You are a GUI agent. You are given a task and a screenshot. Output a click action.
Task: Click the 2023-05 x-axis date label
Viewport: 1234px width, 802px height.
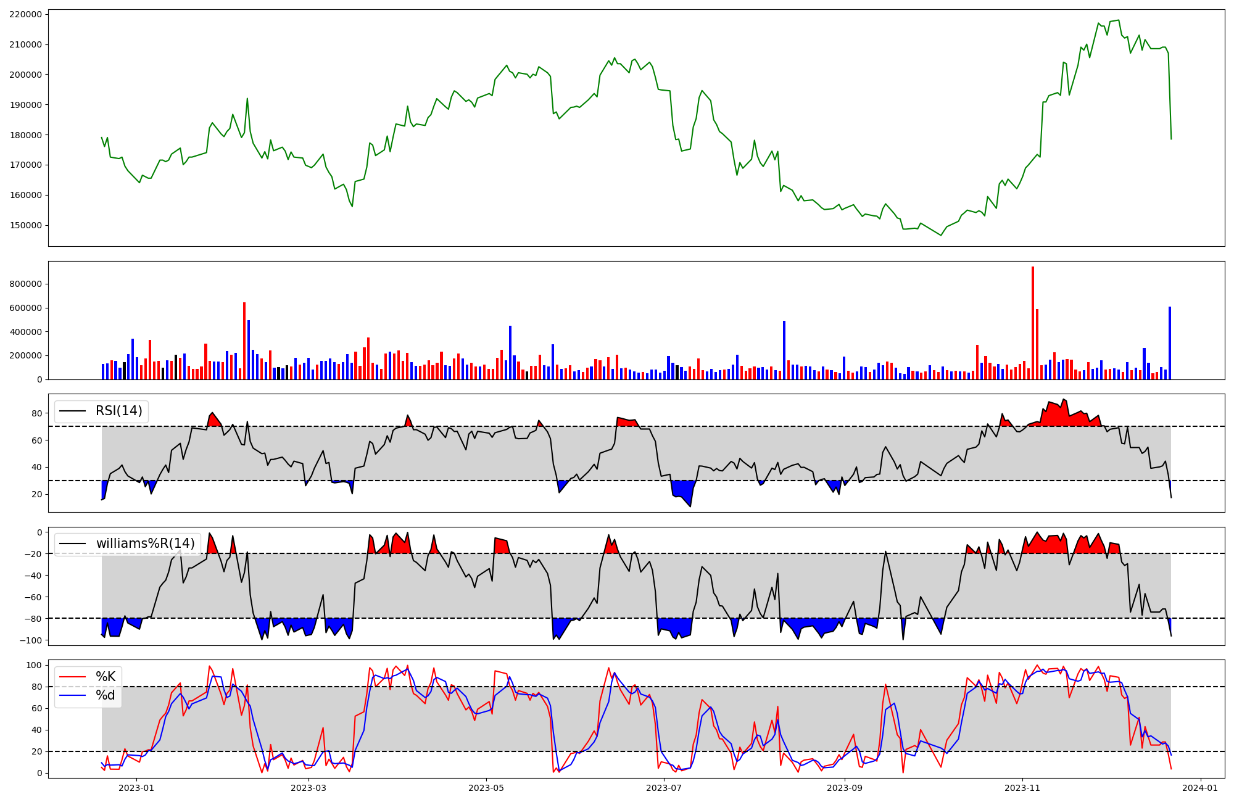pyautogui.click(x=486, y=788)
